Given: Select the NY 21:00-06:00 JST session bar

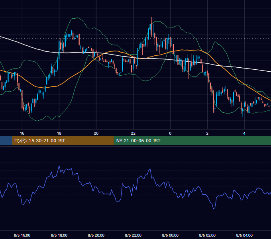Looking at the screenshot, I should (x=192, y=141).
